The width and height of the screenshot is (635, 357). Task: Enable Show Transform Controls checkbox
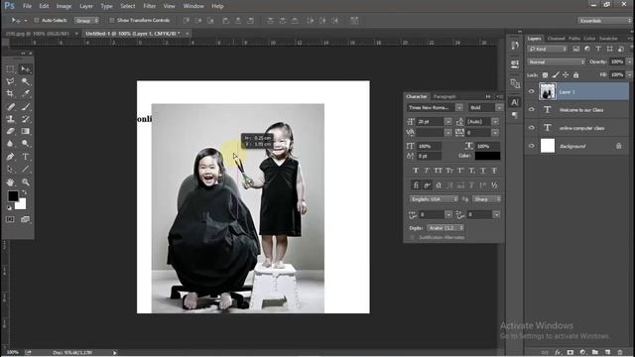coord(112,20)
